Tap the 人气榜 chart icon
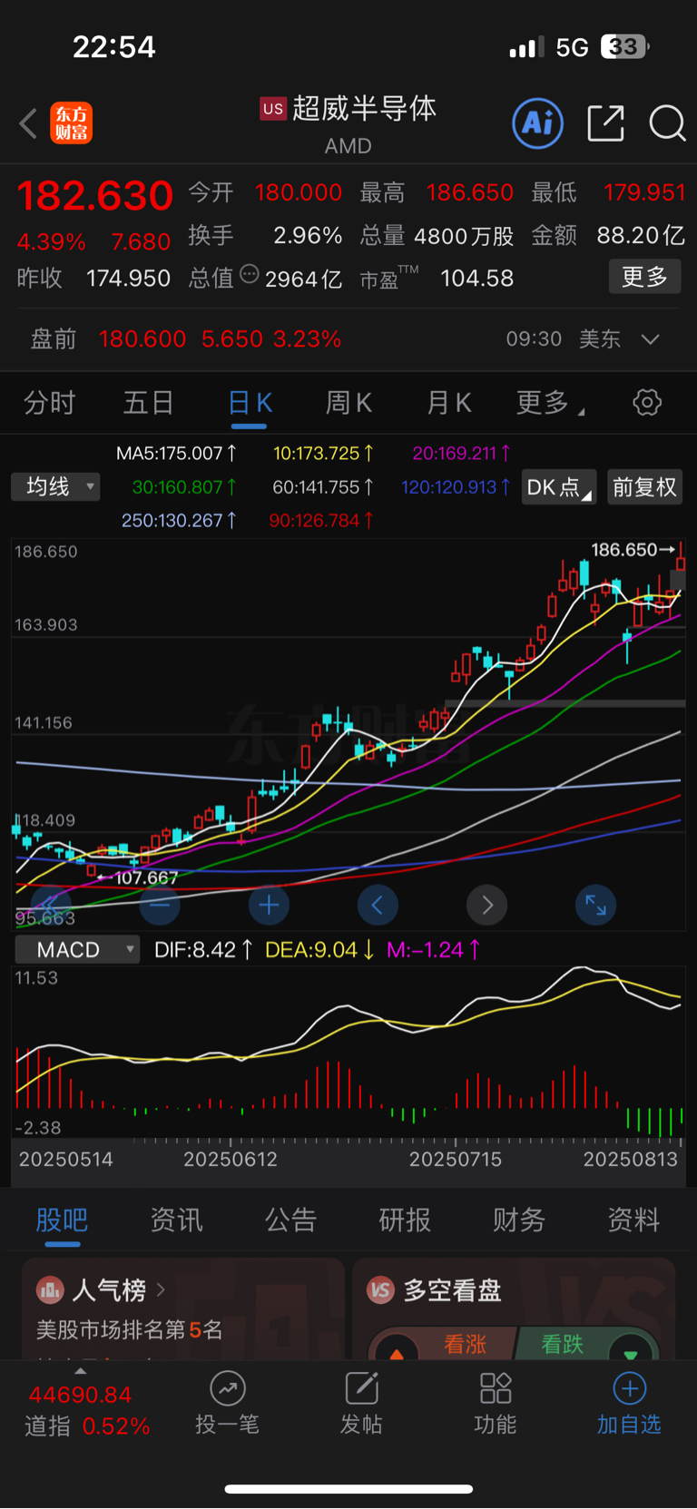This screenshot has height=1509, width=697. point(50,1289)
